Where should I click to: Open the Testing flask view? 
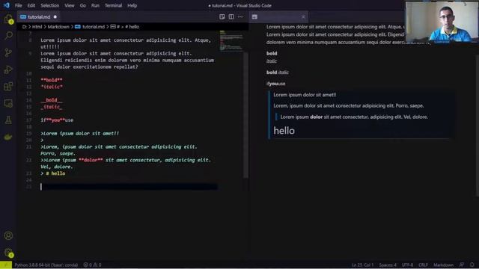click(x=8, y=120)
